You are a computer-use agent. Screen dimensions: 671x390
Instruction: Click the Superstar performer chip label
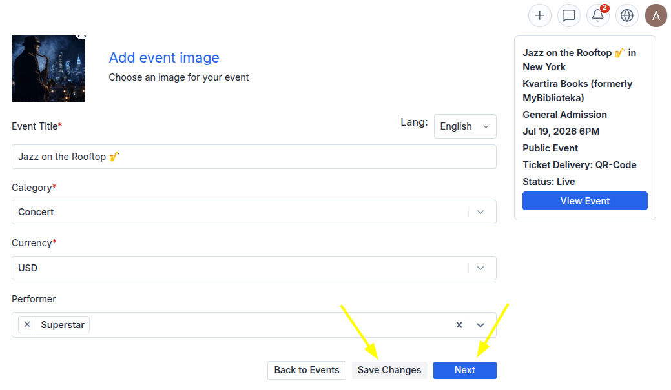coord(63,325)
